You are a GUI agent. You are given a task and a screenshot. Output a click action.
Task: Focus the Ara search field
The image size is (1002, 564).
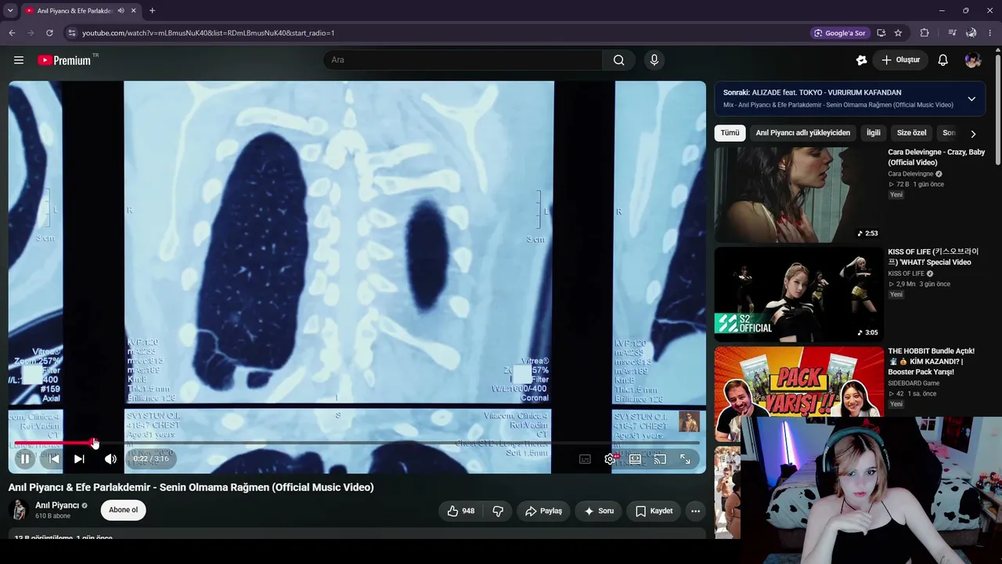tap(463, 60)
